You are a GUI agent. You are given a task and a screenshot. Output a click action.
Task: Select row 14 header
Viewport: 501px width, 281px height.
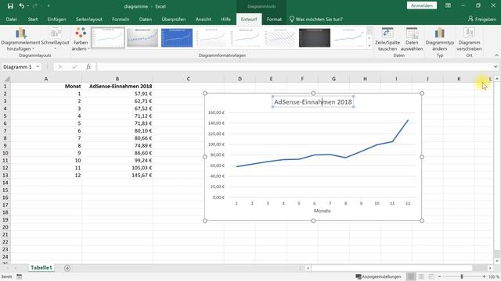[x=5, y=183]
